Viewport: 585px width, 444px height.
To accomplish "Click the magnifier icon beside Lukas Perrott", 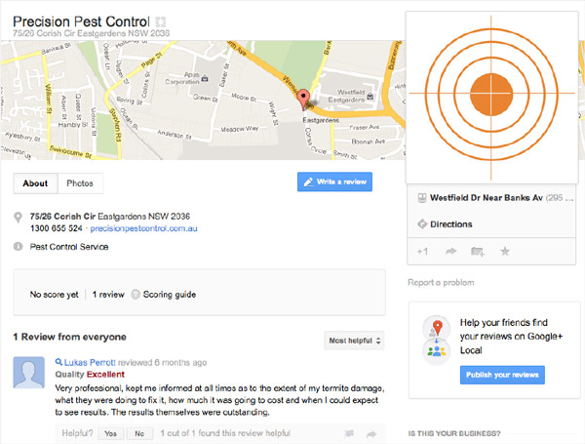I will click(x=58, y=362).
